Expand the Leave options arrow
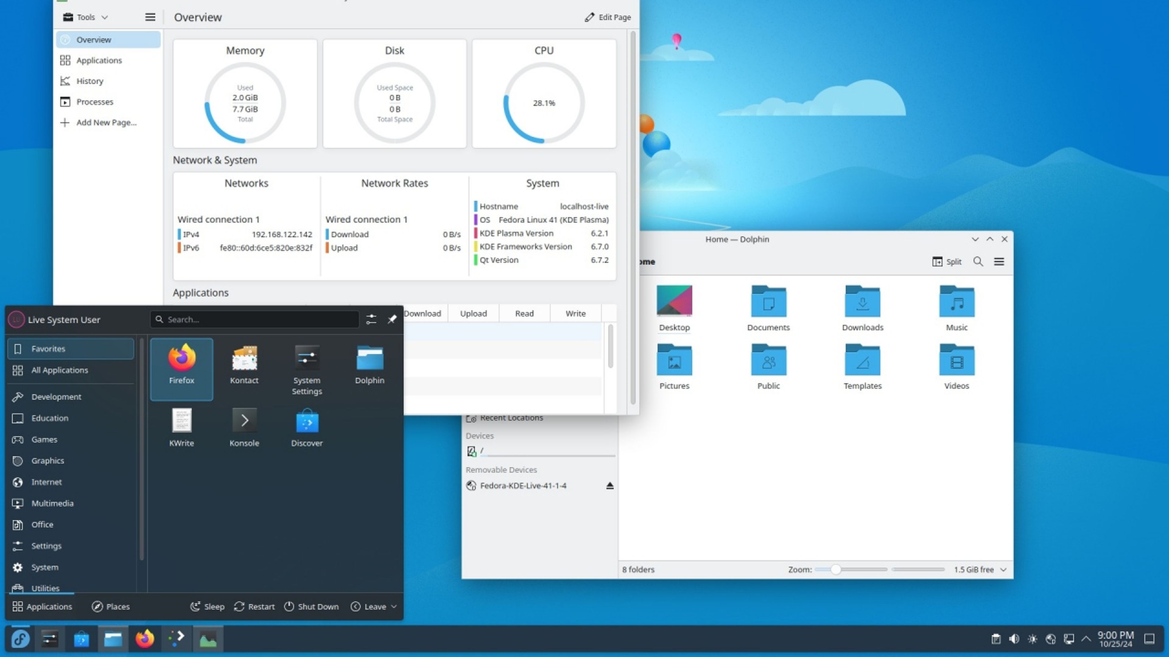The width and height of the screenshot is (1169, 657). (x=393, y=606)
